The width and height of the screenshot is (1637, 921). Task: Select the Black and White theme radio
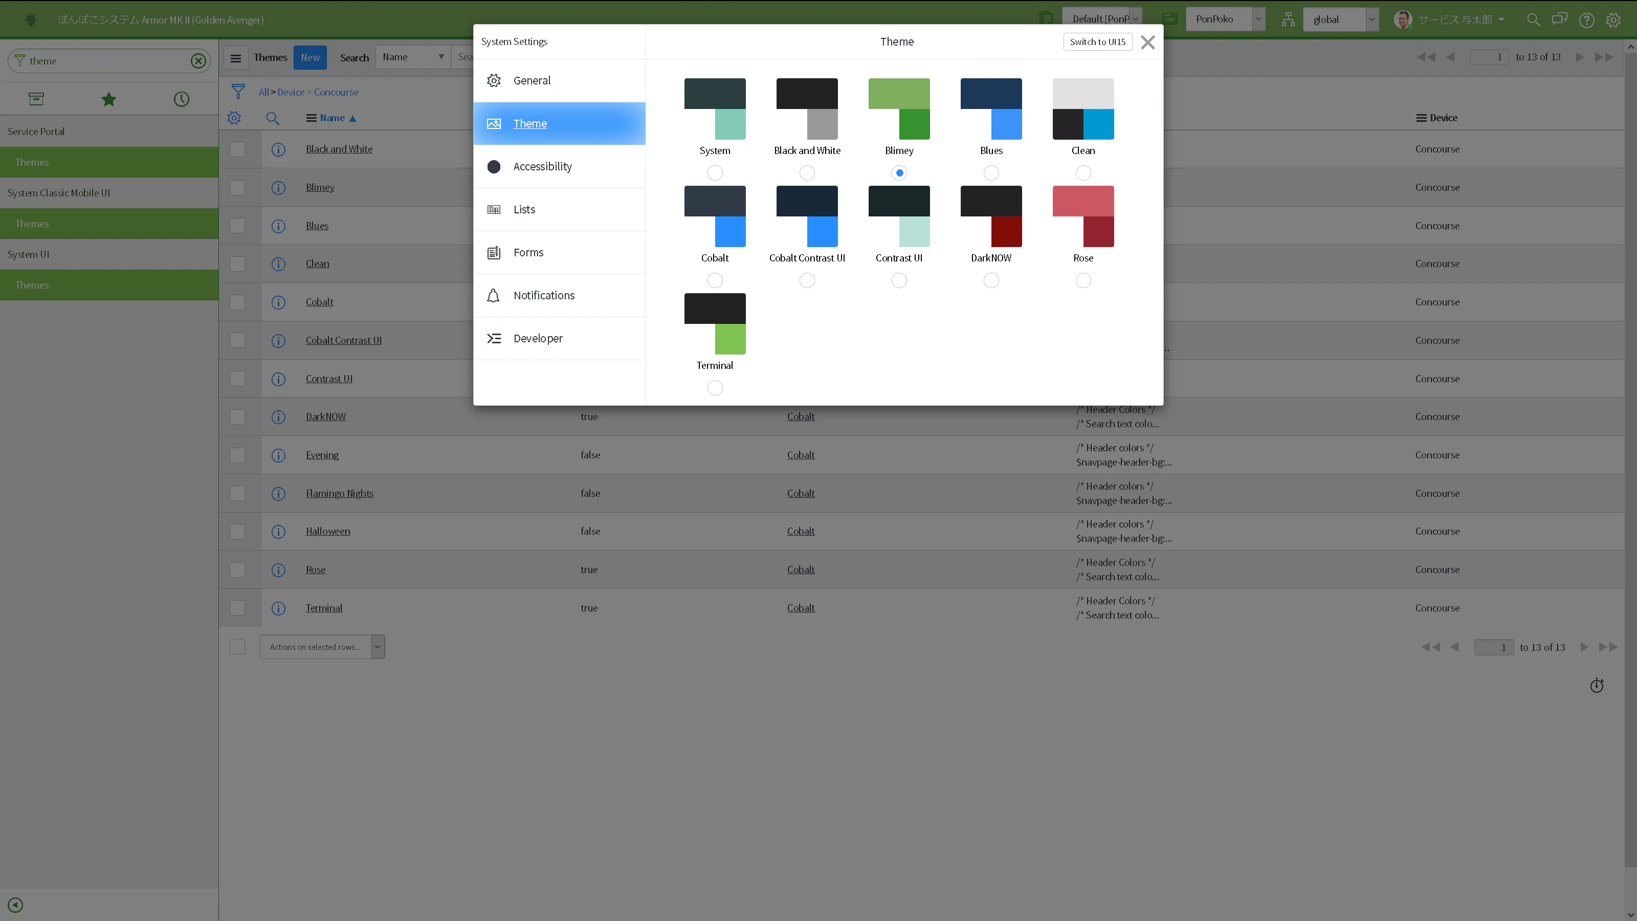pos(807,173)
